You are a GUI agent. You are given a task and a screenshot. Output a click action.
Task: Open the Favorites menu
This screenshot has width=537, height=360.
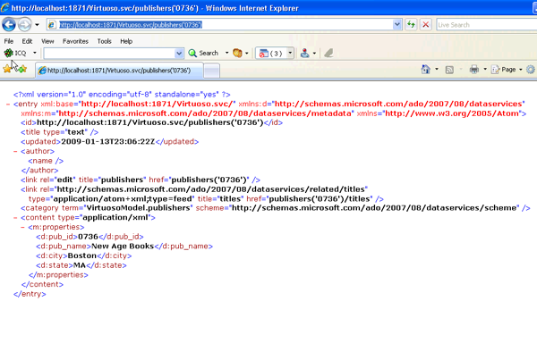[75, 41]
